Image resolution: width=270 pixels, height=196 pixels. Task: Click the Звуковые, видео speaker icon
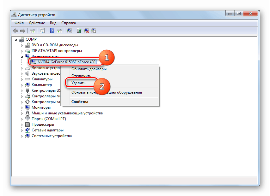click(27, 73)
